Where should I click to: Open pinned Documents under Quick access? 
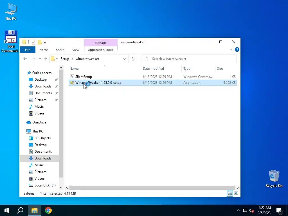(x=43, y=93)
